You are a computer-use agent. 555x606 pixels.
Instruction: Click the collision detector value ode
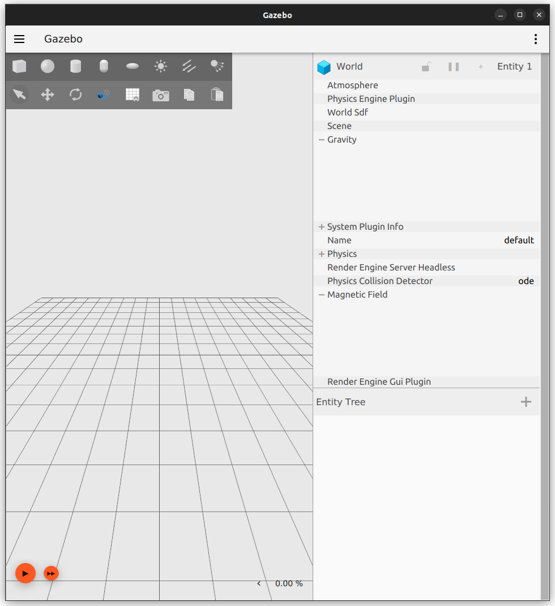[526, 281]
